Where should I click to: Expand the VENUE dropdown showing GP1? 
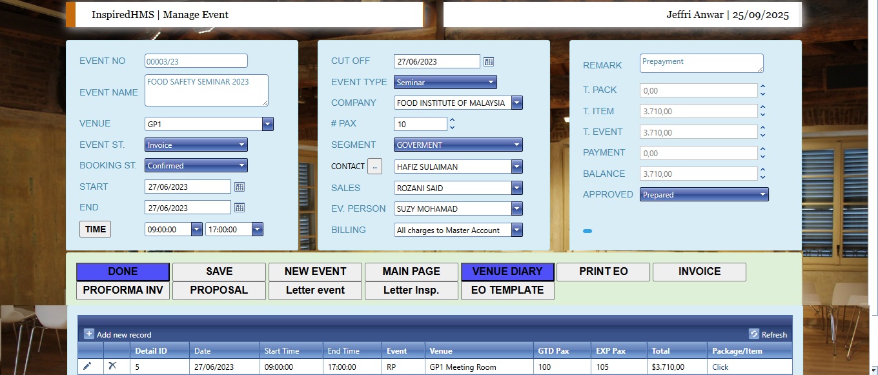tap(268, 124)
